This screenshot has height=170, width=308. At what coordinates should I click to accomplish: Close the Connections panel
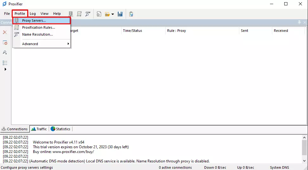305,22
